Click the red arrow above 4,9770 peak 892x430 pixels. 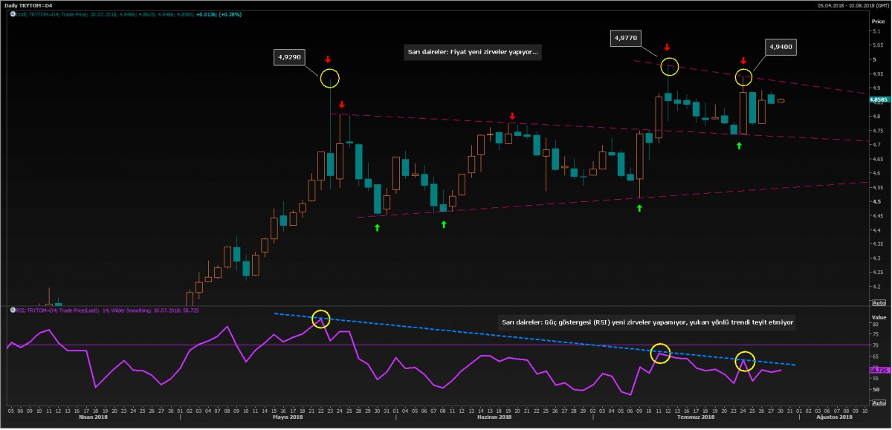click(668, 47)
